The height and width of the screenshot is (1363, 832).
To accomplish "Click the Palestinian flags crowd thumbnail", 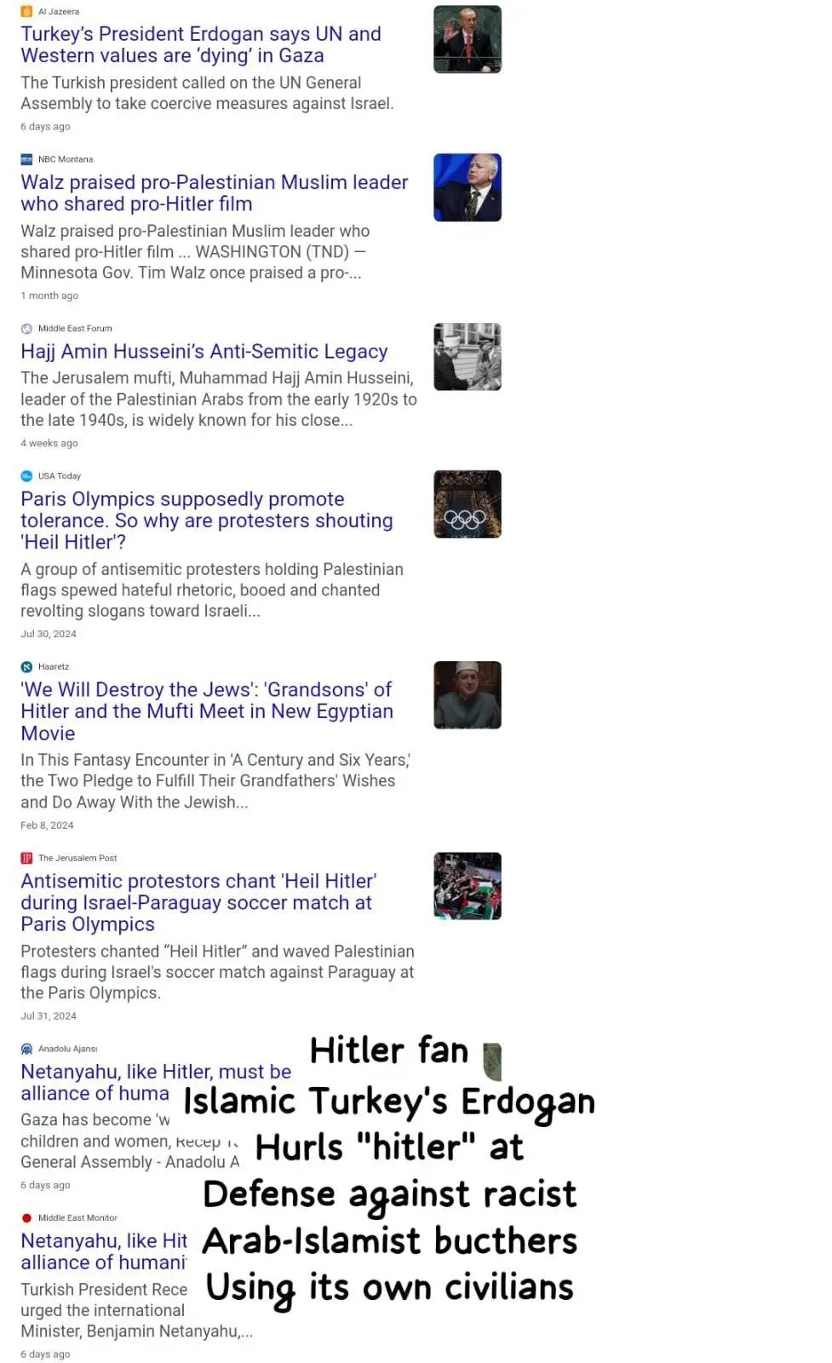I will pos(468,886).
